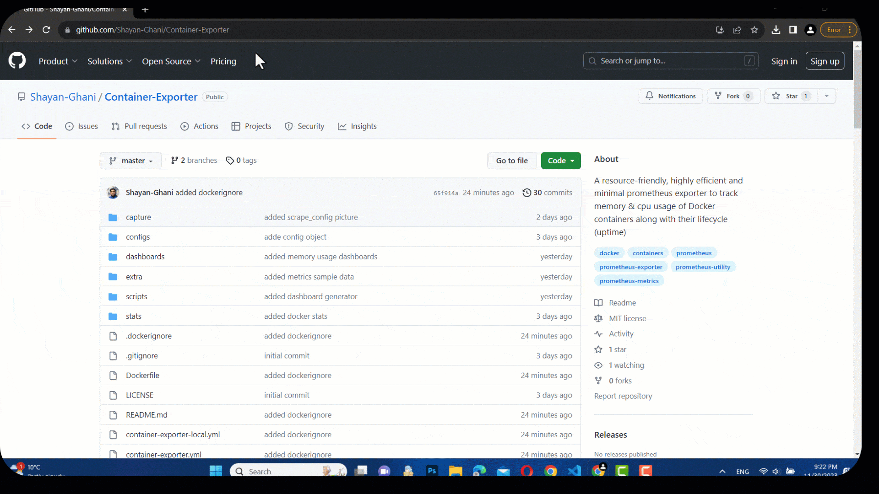
Task: Switch to the Insights tab
Action: coord(357,126)
